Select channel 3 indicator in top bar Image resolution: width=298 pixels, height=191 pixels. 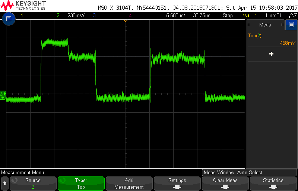click(94, 15)
